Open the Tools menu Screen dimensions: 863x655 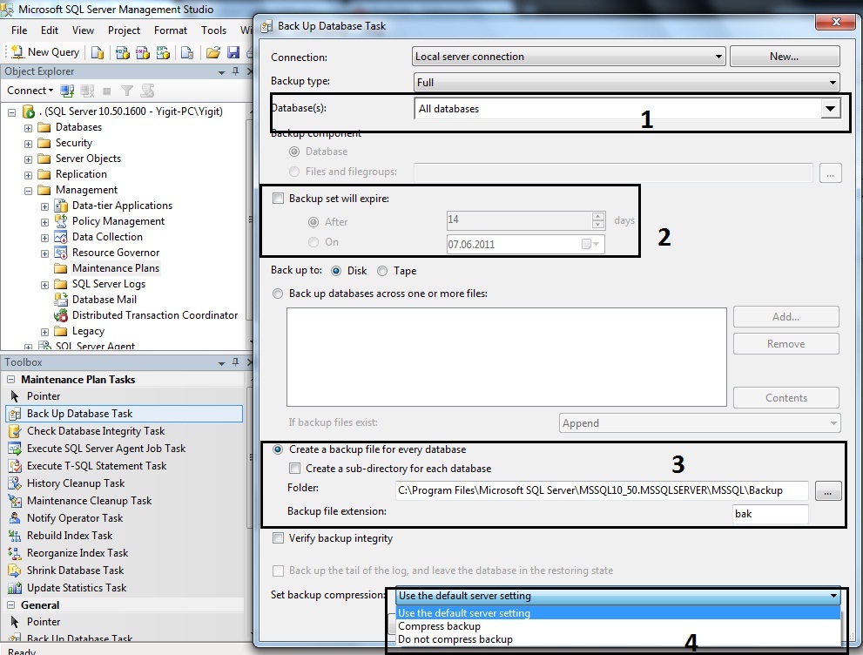[213, 30]
